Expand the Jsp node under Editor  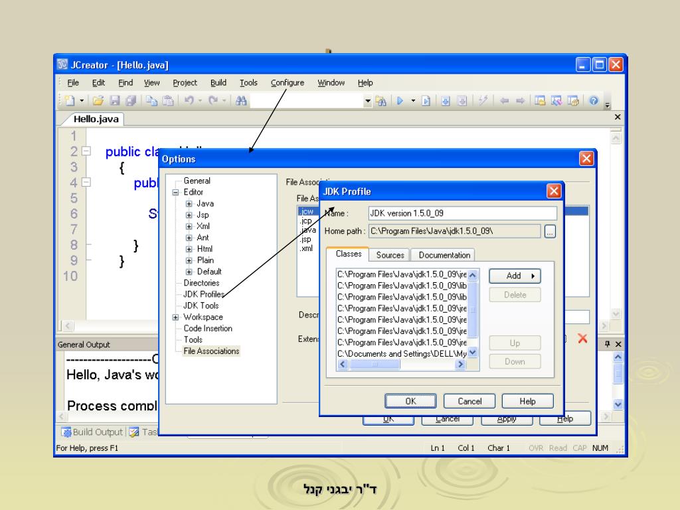[x=189, y=214]
